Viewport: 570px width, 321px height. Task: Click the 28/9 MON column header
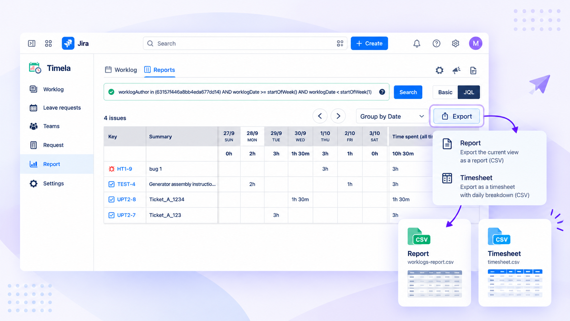(x=252, y=136)
